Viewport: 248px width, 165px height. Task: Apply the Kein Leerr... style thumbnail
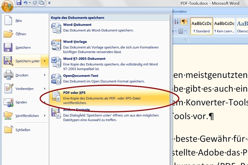coord(224,26)
